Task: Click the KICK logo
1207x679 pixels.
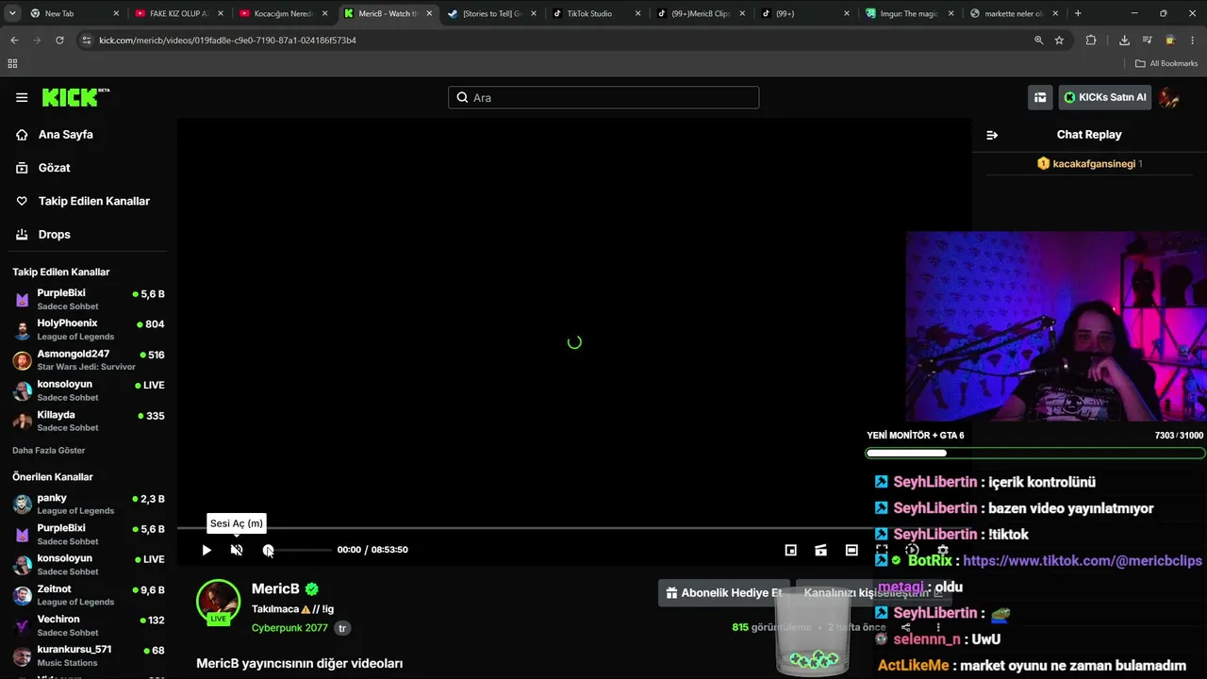Action: click(x=75, y=97)
